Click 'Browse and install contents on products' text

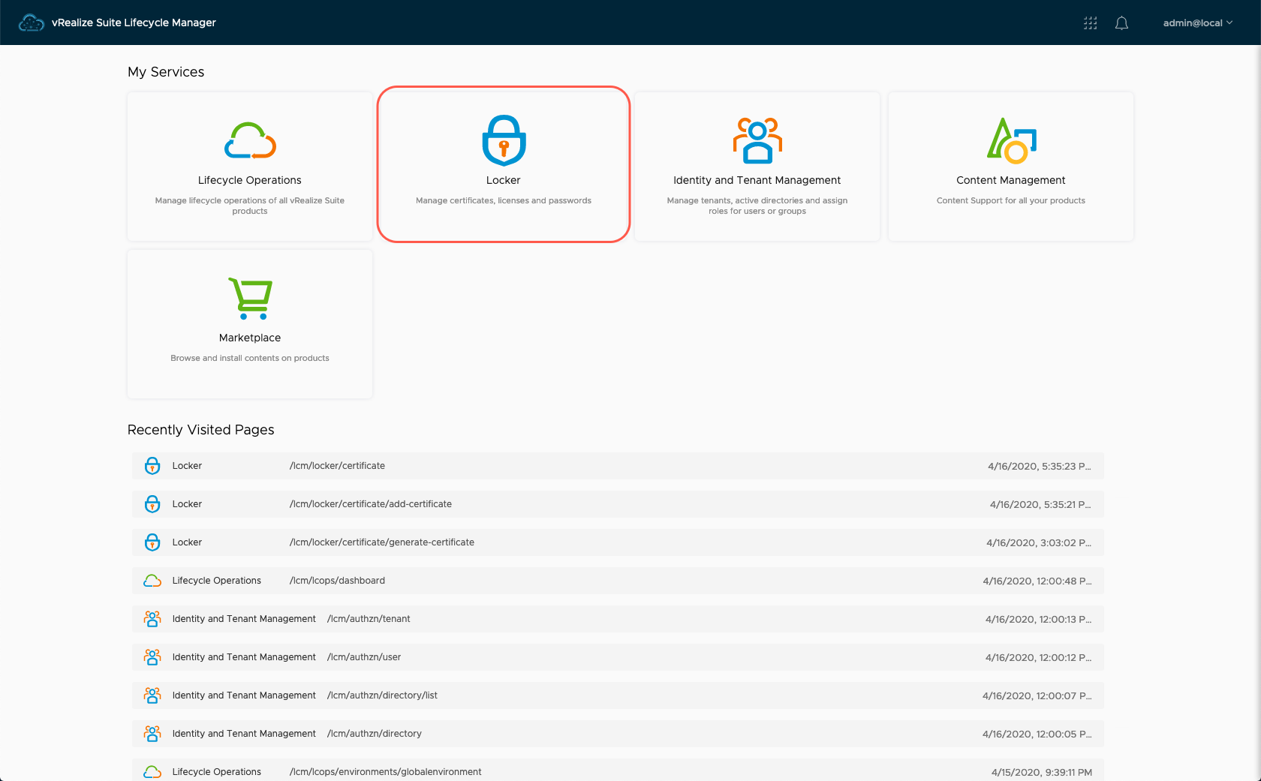coord(250,358)
